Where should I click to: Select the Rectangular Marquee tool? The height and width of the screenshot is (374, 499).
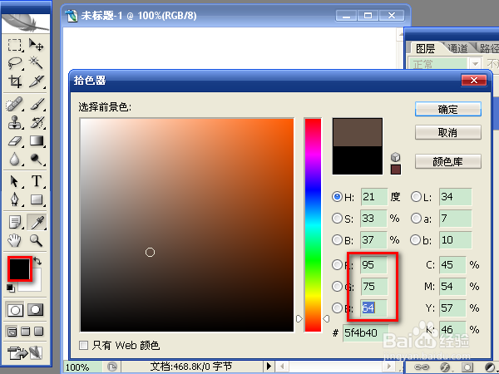(x=15, y=45)
